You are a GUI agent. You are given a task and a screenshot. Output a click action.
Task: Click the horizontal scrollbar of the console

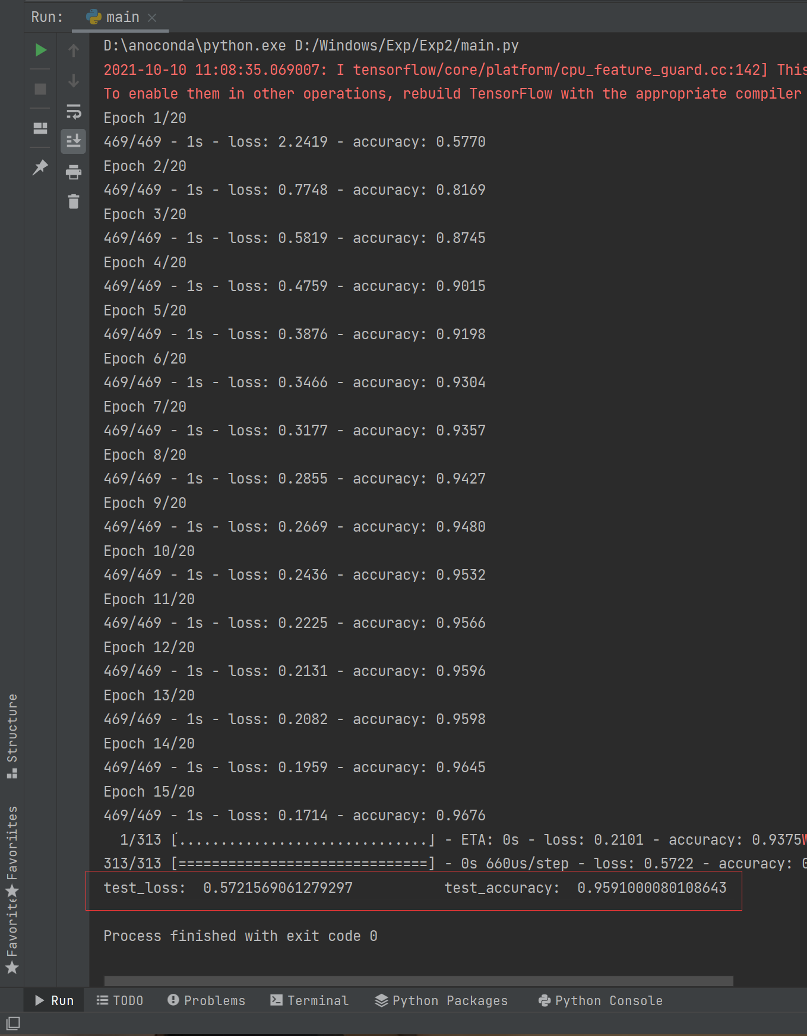[419, 981]
